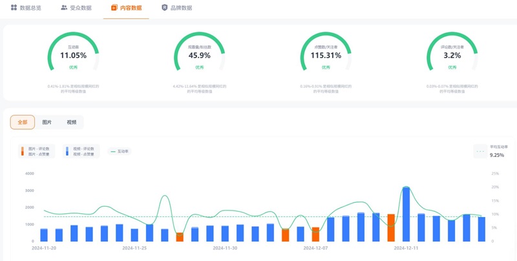The image size is (517, 261).
Task: Open the three-dot menu beside 平均互动率
Action: [x=480, y=151]
